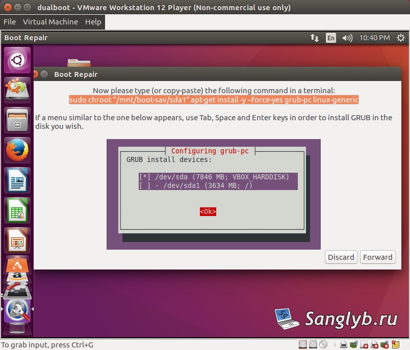This screenshot has height=350, width=410.
Task: Open LibreOffice Calc spreadsheet app
Action: pyautogui.click(x=17, y=210)
